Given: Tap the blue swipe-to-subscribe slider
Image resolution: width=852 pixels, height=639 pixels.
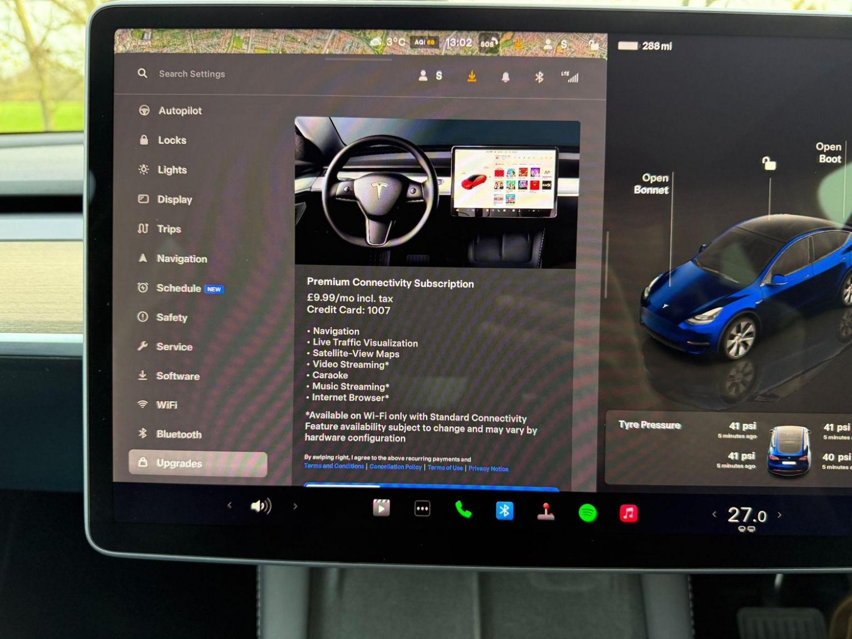Looking at the screenshot, I should [432, 486].
